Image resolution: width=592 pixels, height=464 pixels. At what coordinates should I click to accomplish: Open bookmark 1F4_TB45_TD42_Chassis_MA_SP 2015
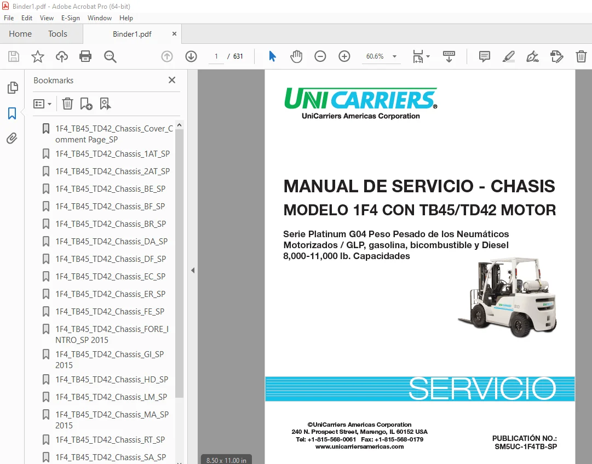pyautogui.click(x=112, y=420)
